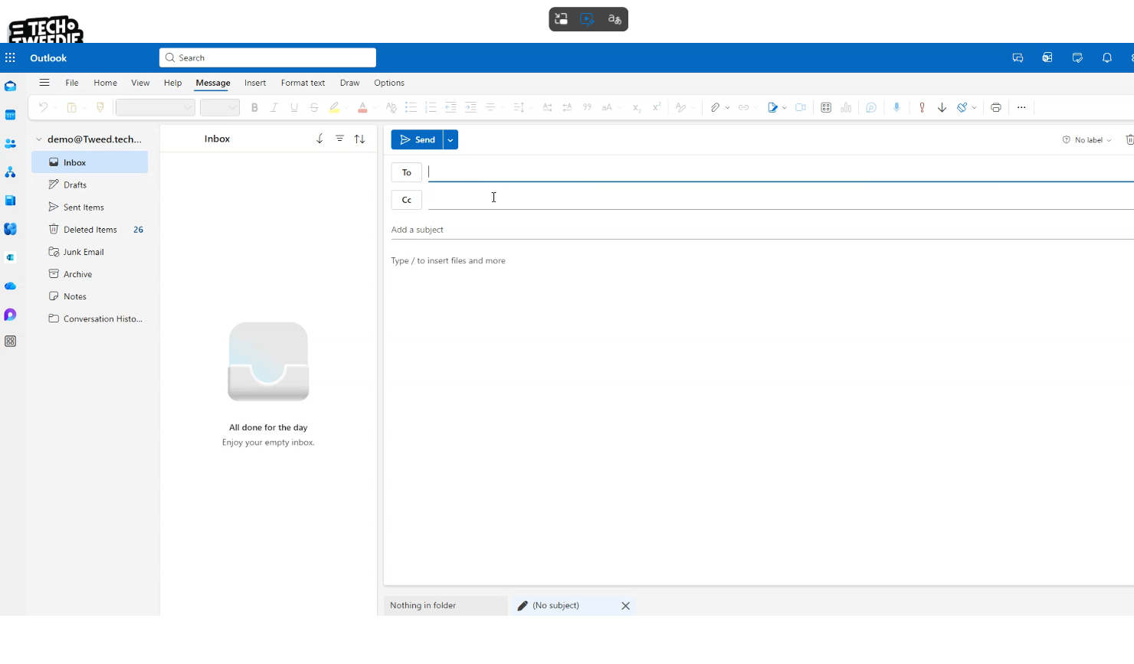Toggle the hamburger navigation pane button
This screenshot has height=664, width=1134.
[44, 83]
